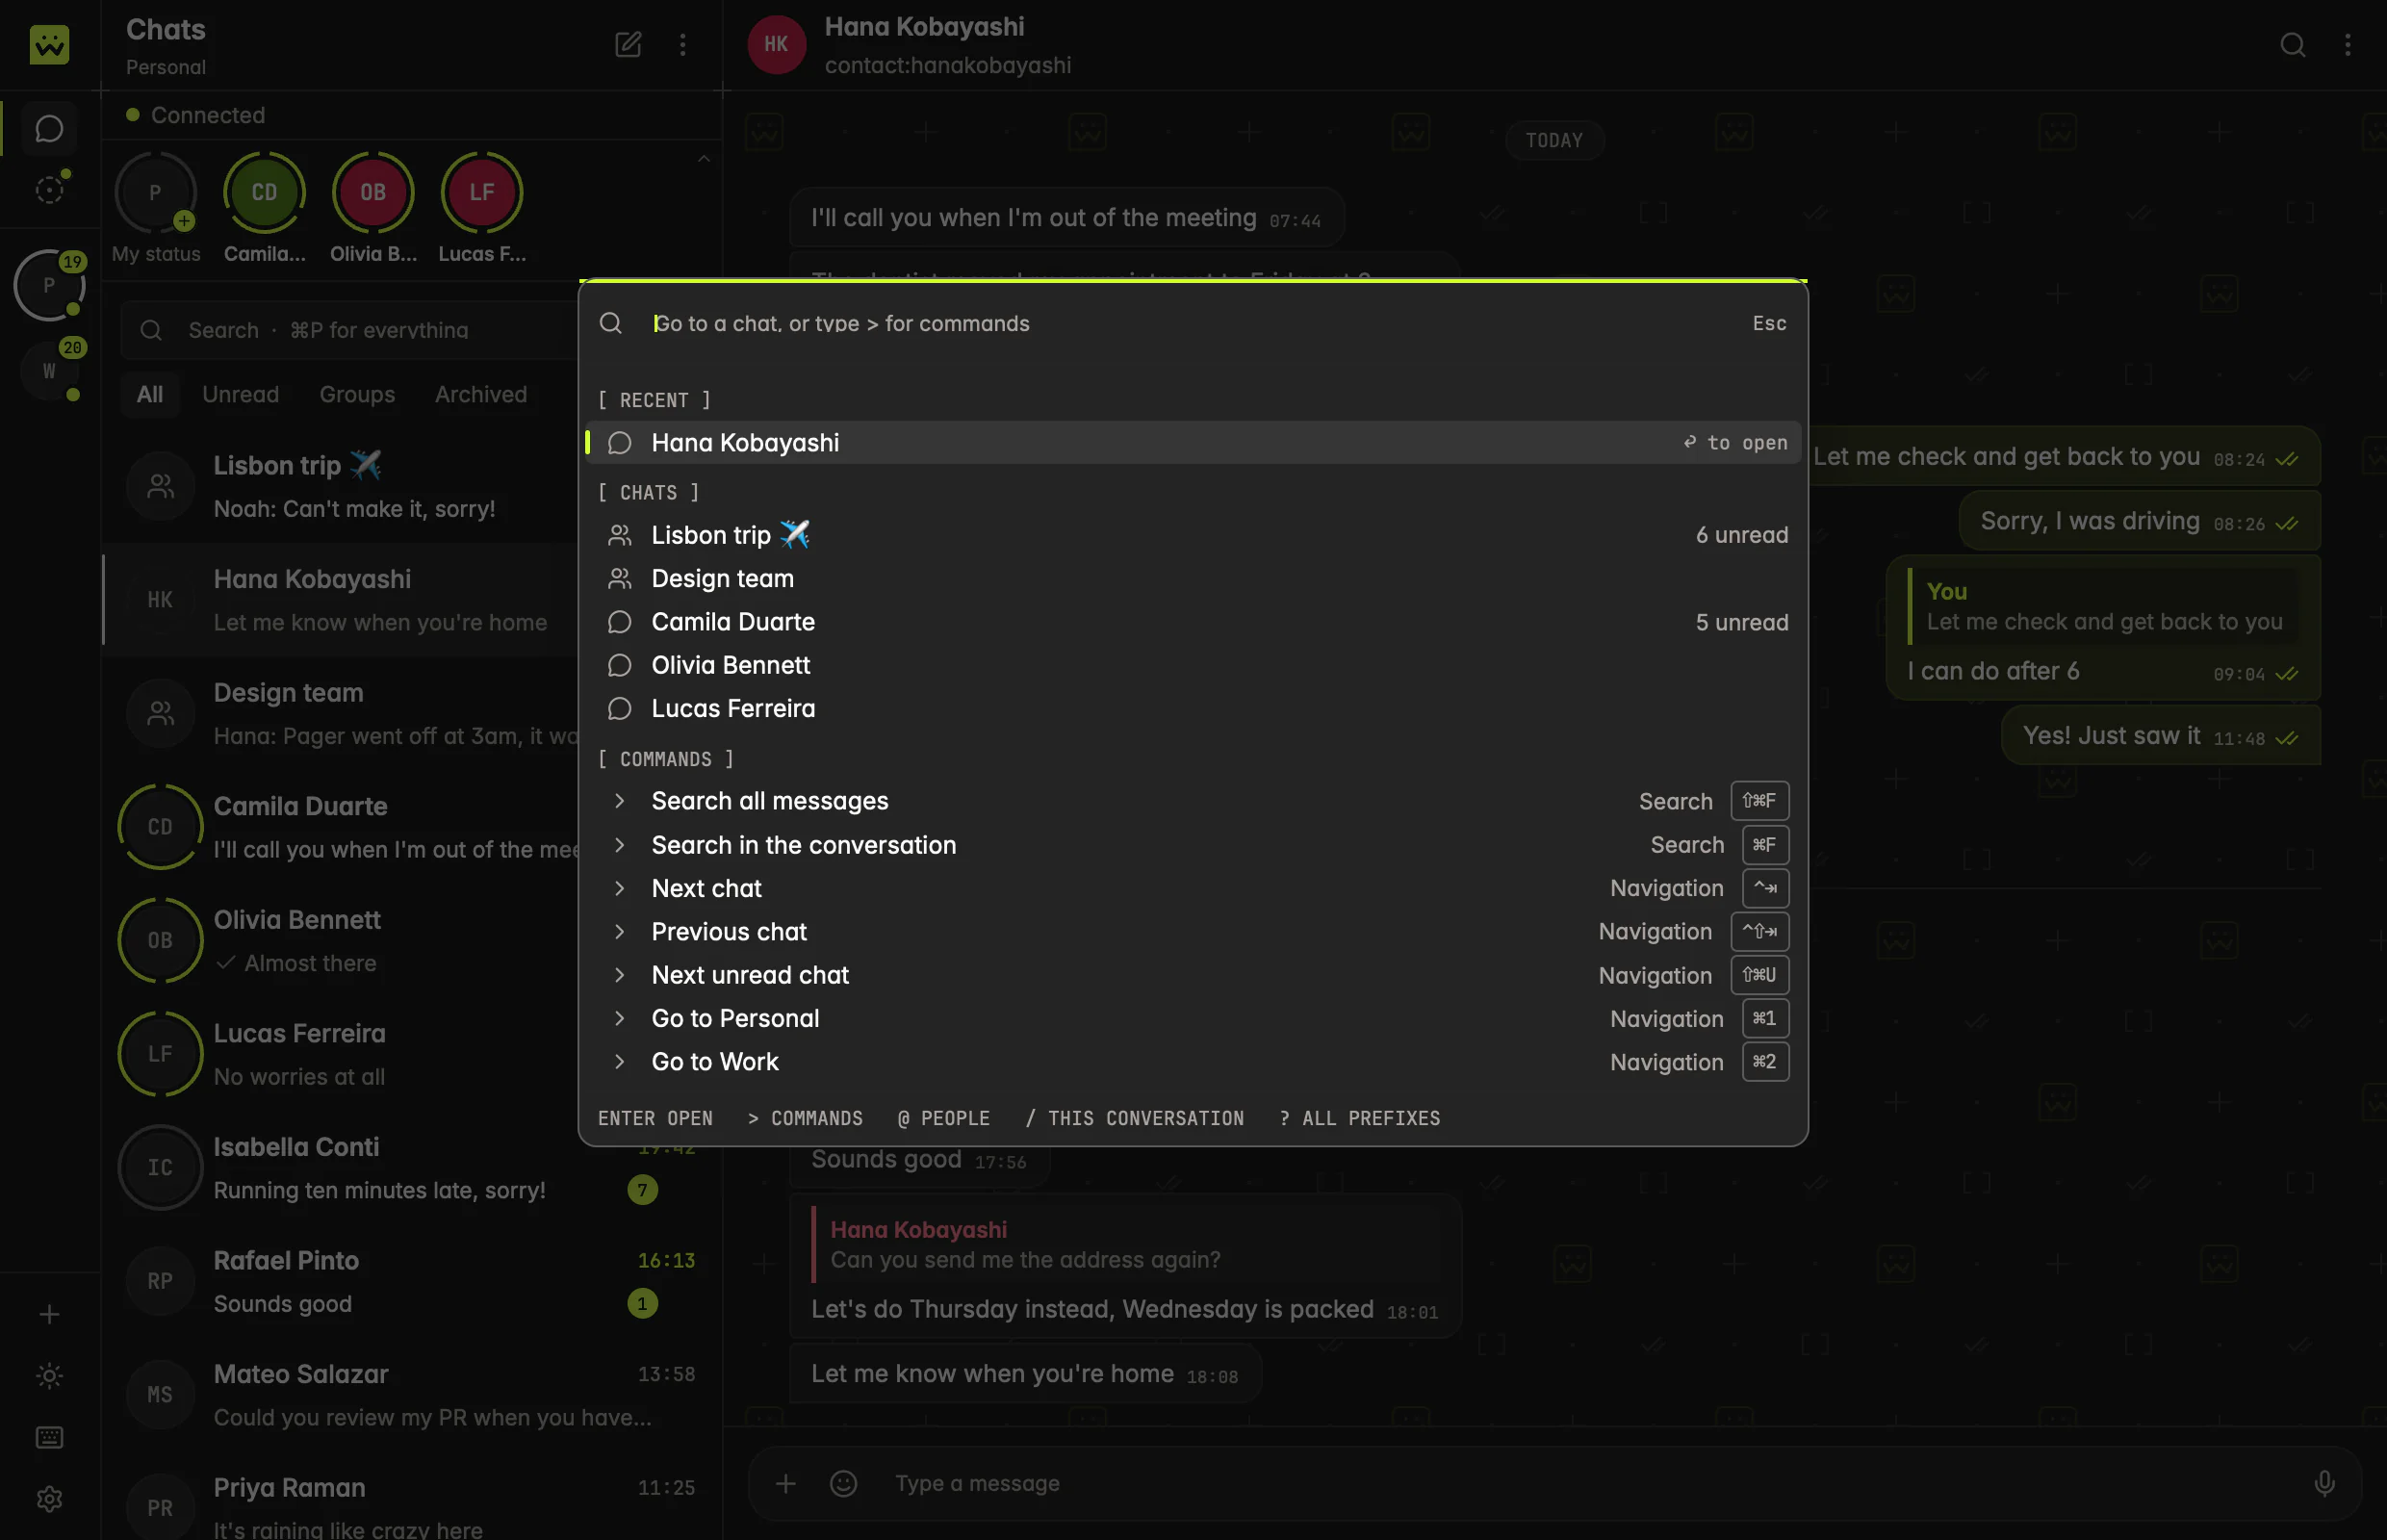Select Olivia Bennett in palette chats list
Viewport: 2387px width, 1540px height.
coord(1192,665)
